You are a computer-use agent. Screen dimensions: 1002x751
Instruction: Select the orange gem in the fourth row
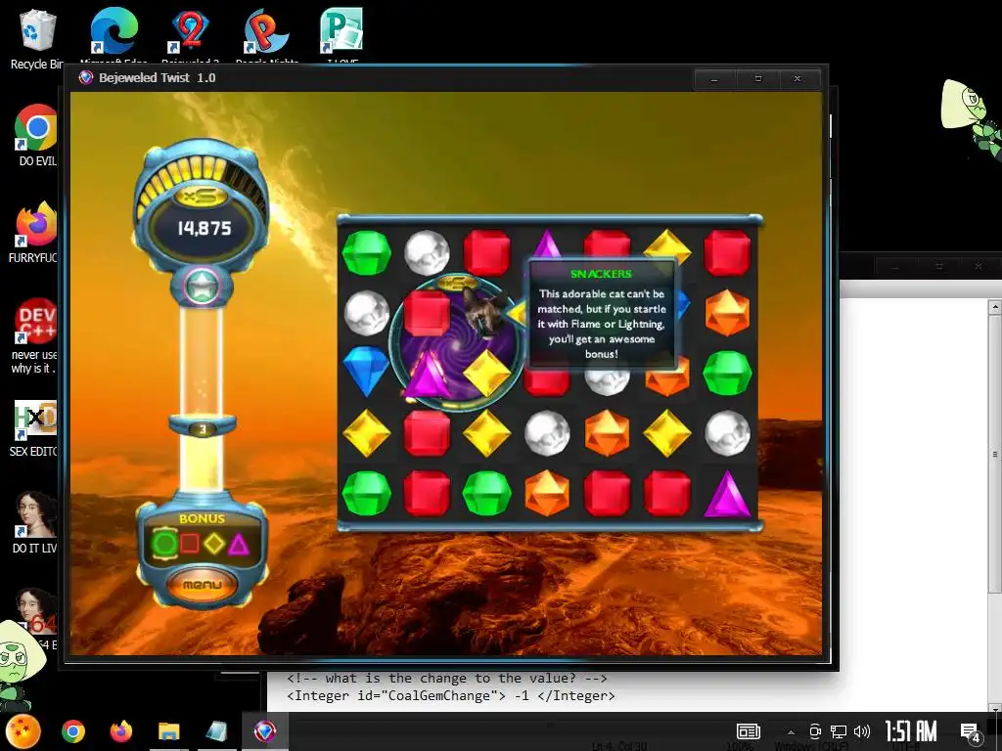[x=607, y=433]
